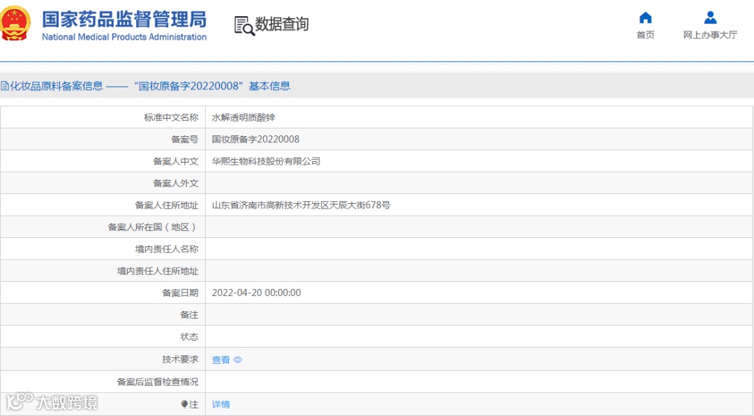Click the document icon before 化妆品原料备案信息

click(5, 86)
